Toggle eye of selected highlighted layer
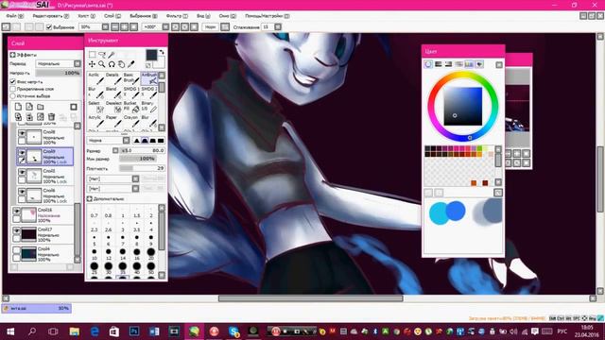605x340 pixels. tap(22, 153)
